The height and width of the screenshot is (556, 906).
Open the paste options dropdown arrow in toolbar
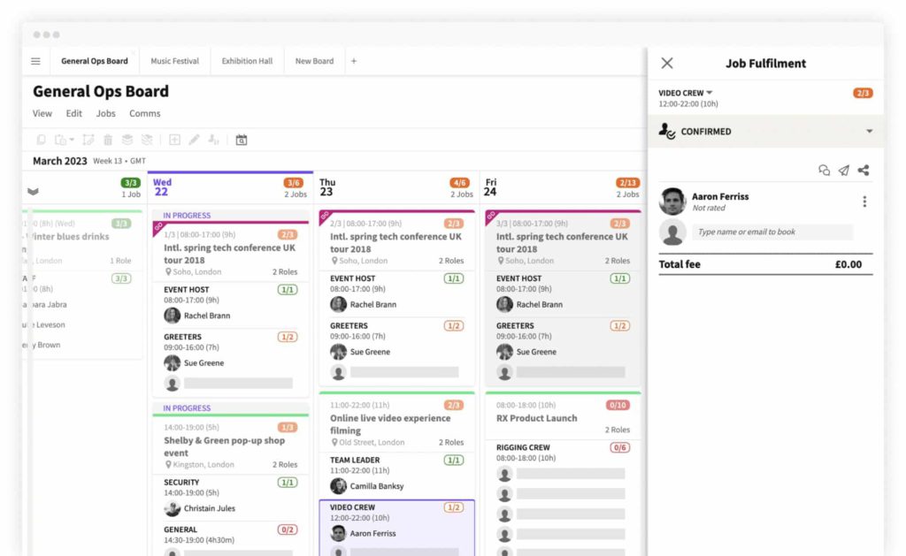pos(73,140)
